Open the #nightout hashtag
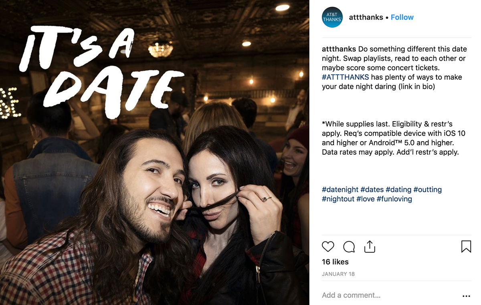This screenshot has width=481, height=305. (338, 199)
